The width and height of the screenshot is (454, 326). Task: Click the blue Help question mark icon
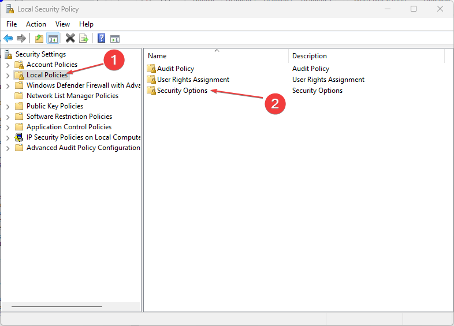tap(101, 38)
